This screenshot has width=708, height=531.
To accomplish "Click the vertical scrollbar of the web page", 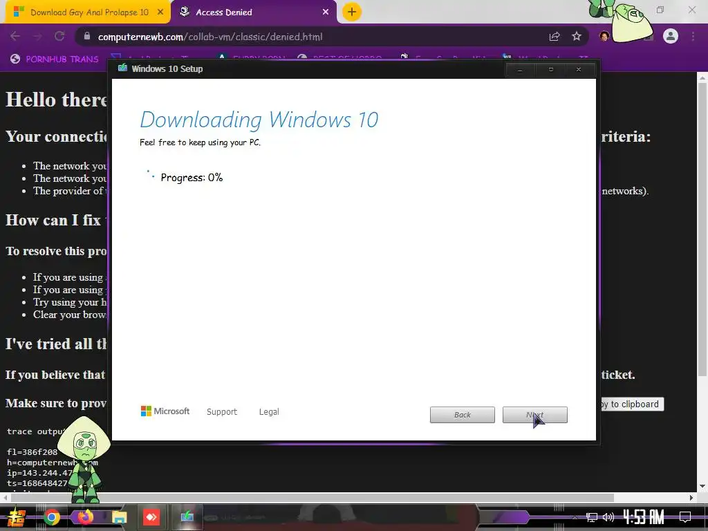I will pyautogui.click(x=702, y=228).
